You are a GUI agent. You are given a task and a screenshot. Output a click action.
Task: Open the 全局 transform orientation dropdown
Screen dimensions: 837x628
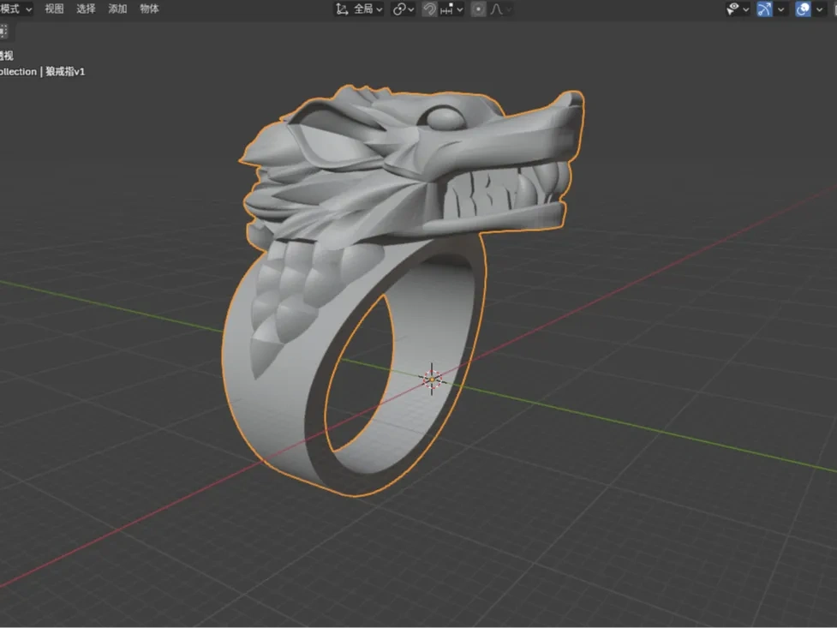(x=363, y=9)
